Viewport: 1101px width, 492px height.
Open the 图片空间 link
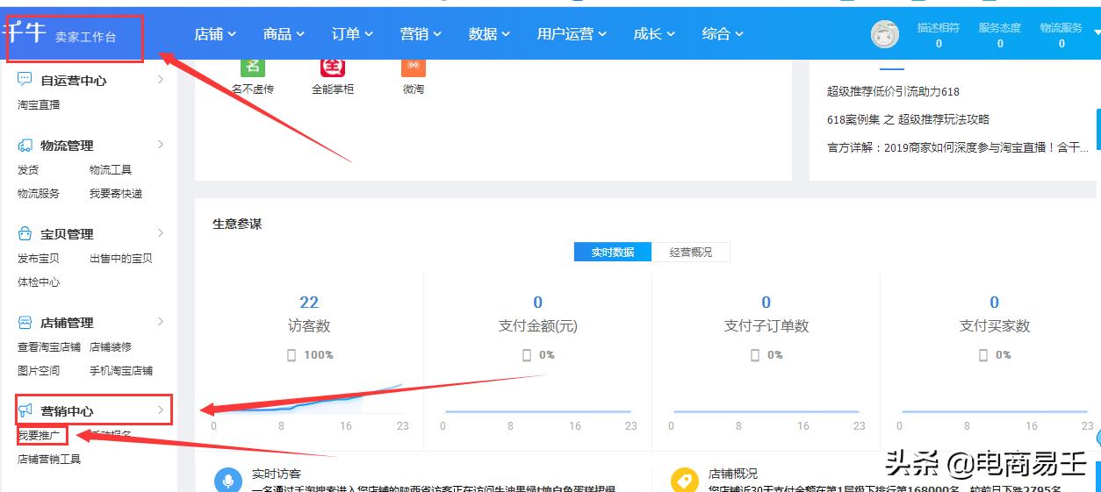point(39,370)
